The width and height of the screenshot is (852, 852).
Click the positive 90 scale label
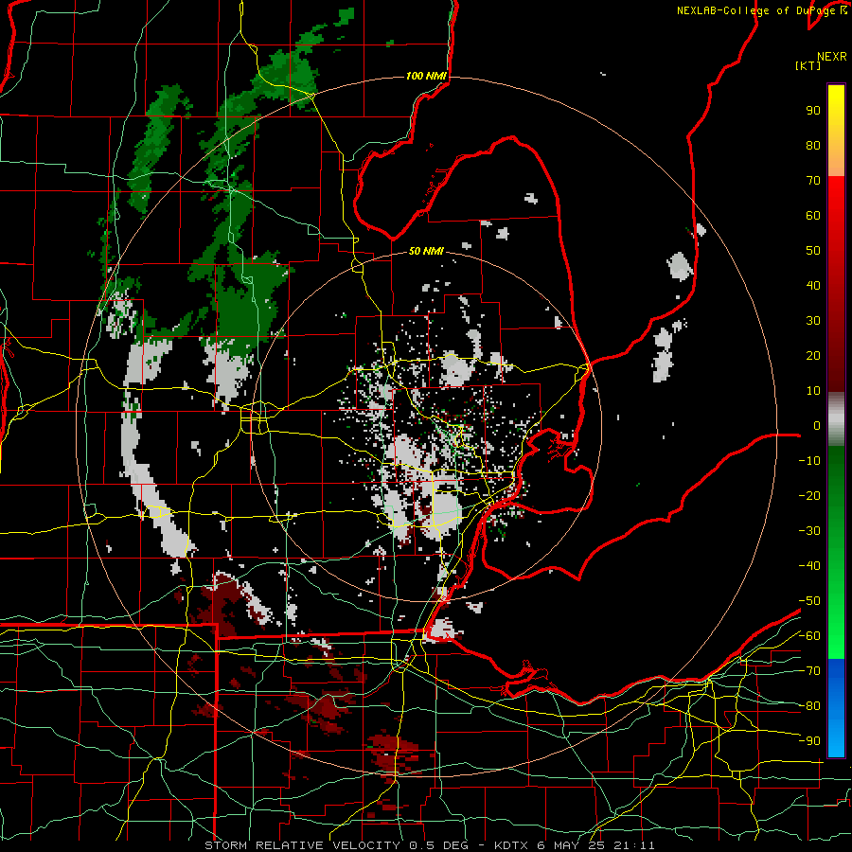coord(813,111)
